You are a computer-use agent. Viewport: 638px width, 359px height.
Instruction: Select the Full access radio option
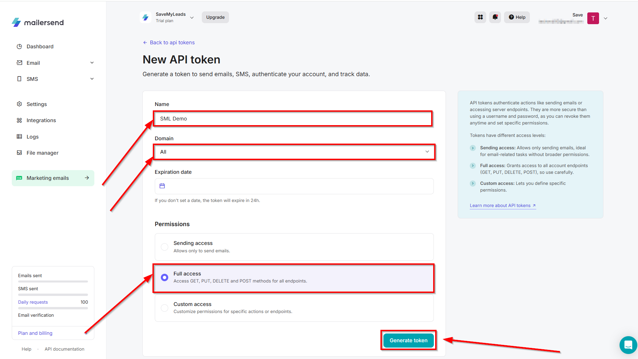165,277
